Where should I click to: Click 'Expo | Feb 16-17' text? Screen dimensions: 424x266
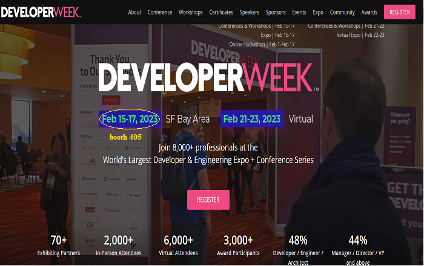(x=277, y=35)
